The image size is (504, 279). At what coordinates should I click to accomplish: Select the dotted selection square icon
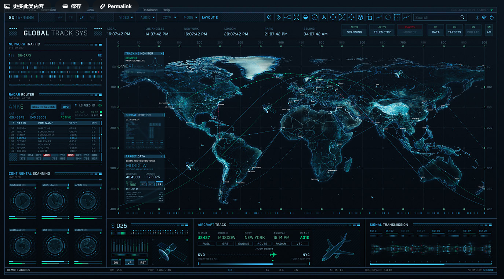pos(397,17)
